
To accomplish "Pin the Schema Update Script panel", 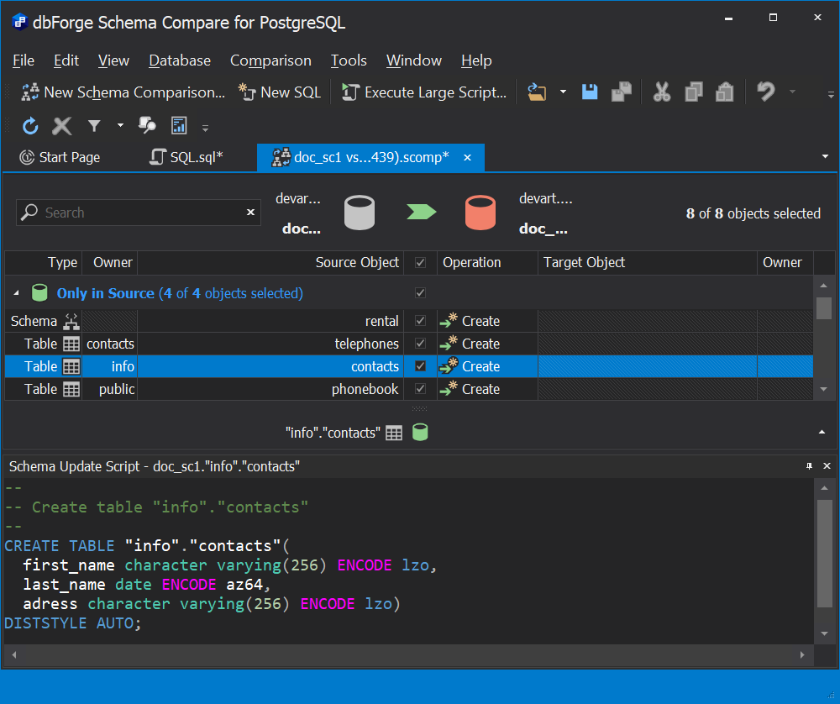I will [x=809, y=466].
